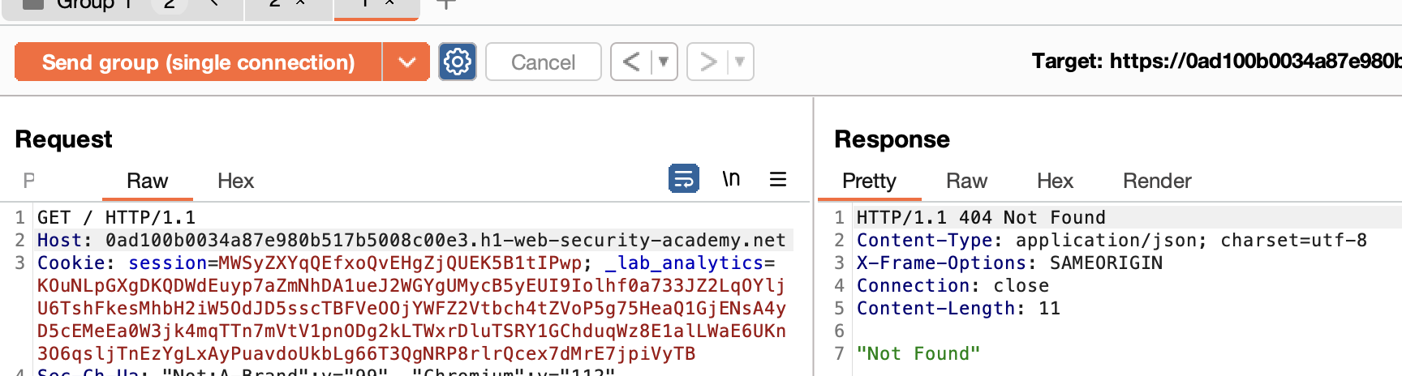The image size is (1402, 376).
Task: Add a new Repeater tab
Action: coord(445,4)
